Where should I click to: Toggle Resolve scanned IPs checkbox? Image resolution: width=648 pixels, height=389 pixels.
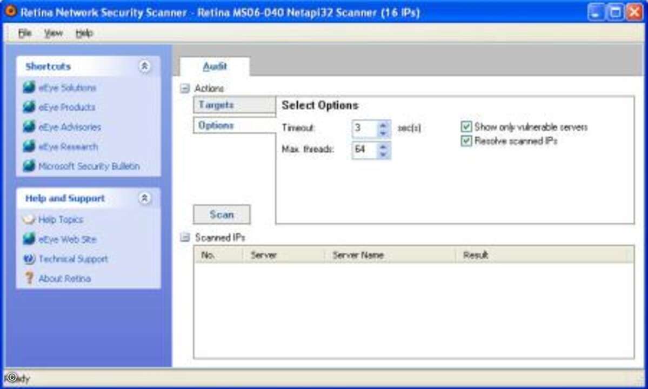pos(466,141)
